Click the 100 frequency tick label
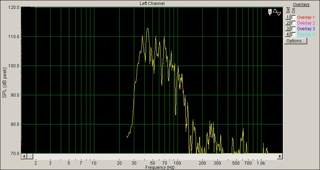This screenshot has height=170, width=320. 177,163
